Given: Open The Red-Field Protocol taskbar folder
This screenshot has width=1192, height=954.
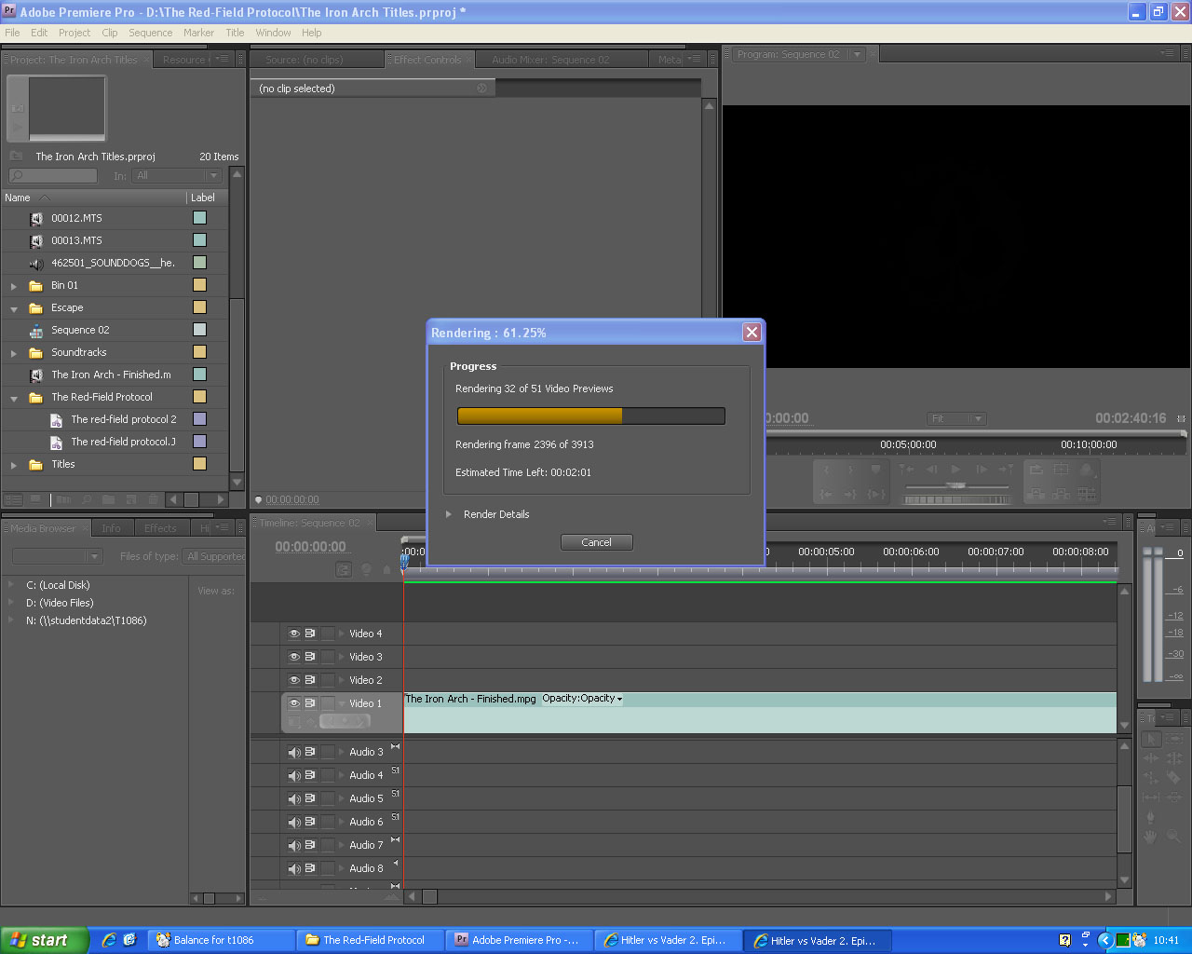Looking at the screenshot, I should (x=371, y=940).
